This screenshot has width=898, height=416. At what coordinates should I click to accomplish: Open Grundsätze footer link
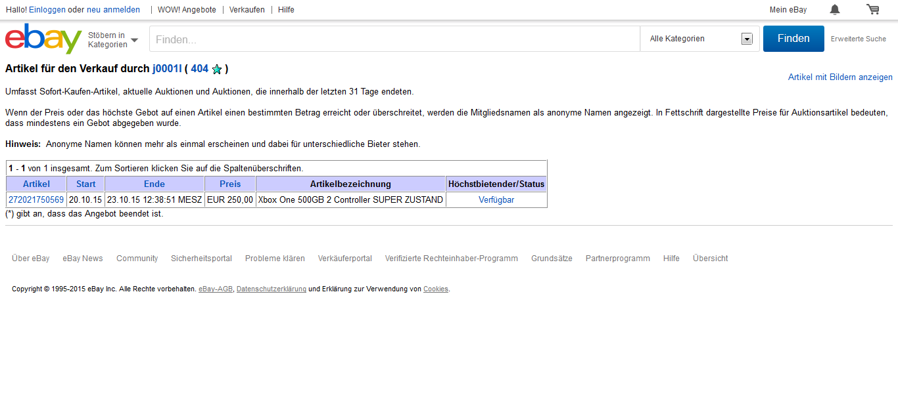pyautogui.click(x=552, y=259)
